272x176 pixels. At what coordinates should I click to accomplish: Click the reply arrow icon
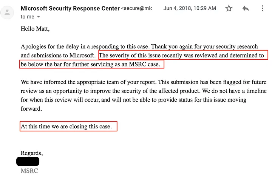[x=246, y=8]
